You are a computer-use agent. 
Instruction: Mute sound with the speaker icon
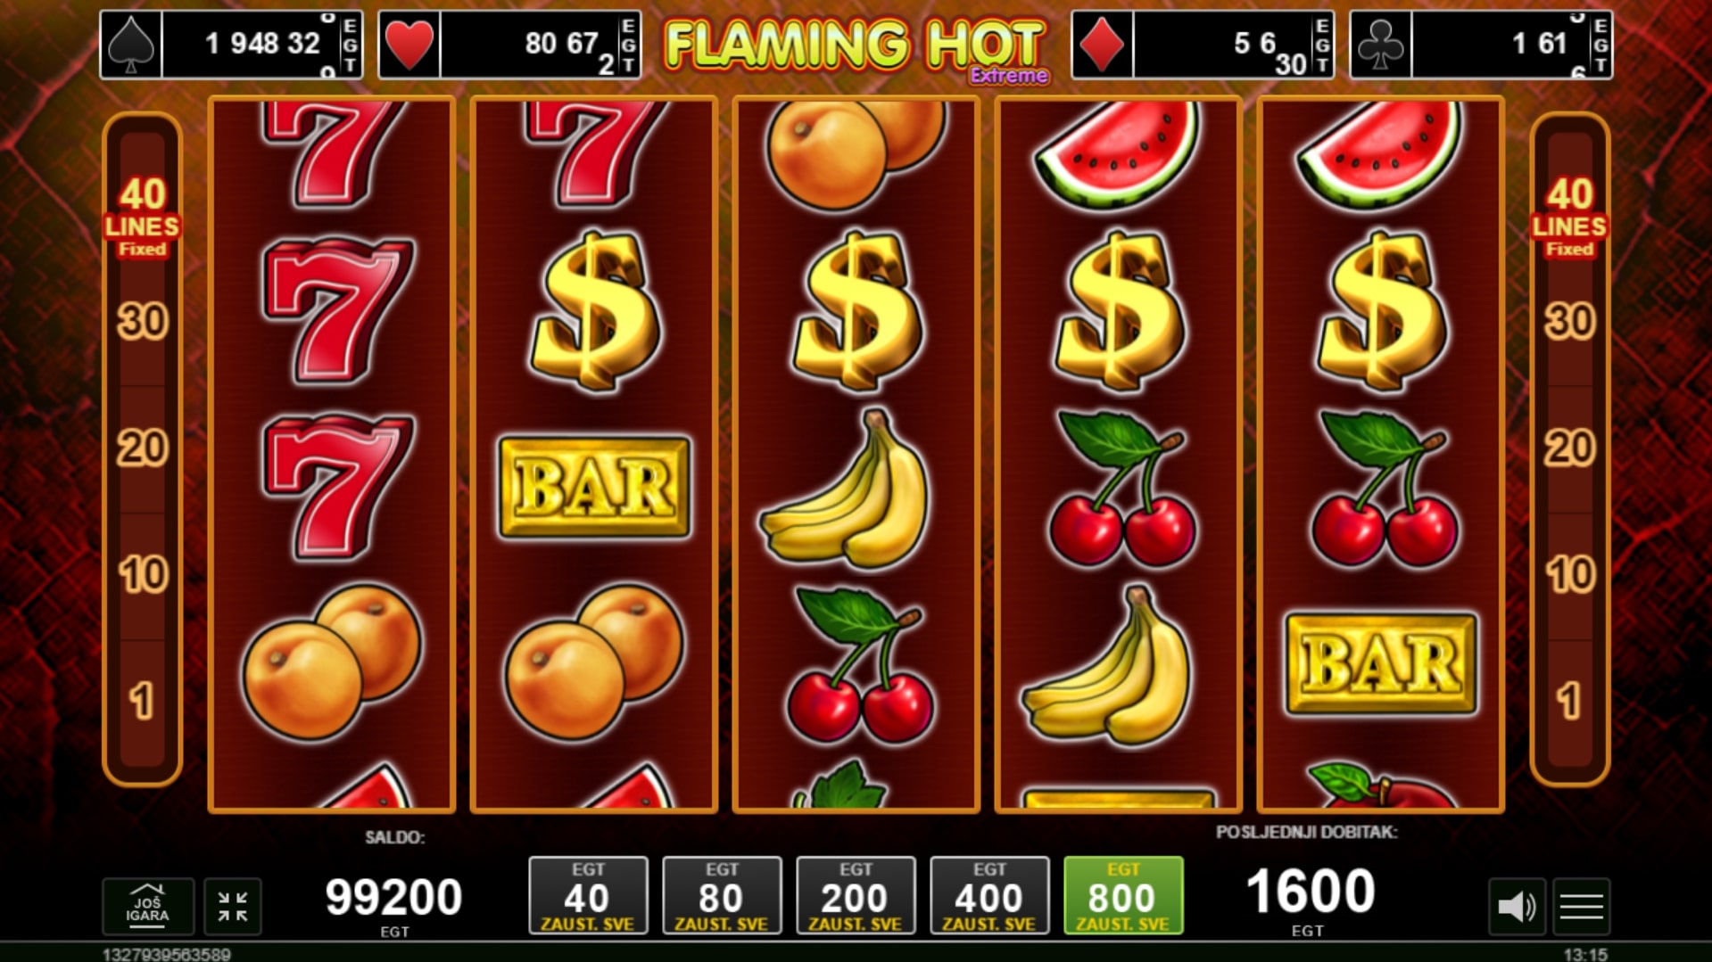(x=1517, y=907)
